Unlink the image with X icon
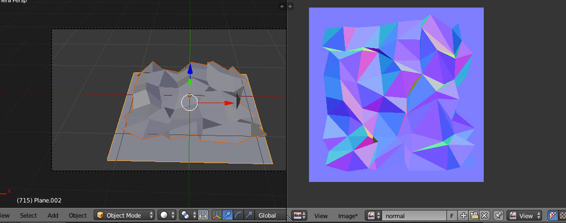 click(x=485, y=216)
